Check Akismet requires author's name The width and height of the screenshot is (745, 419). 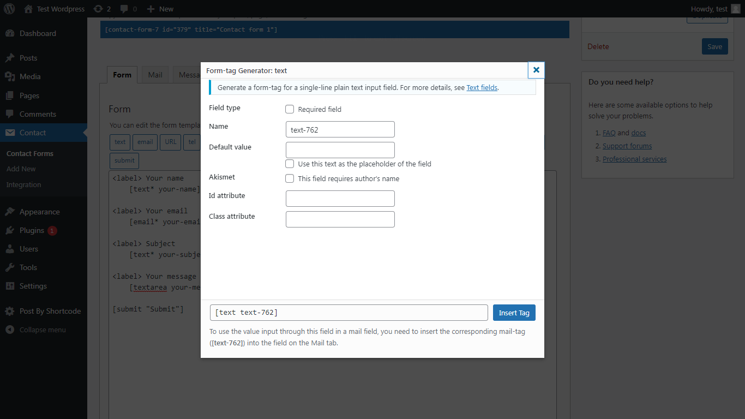[x=290, y=178]
